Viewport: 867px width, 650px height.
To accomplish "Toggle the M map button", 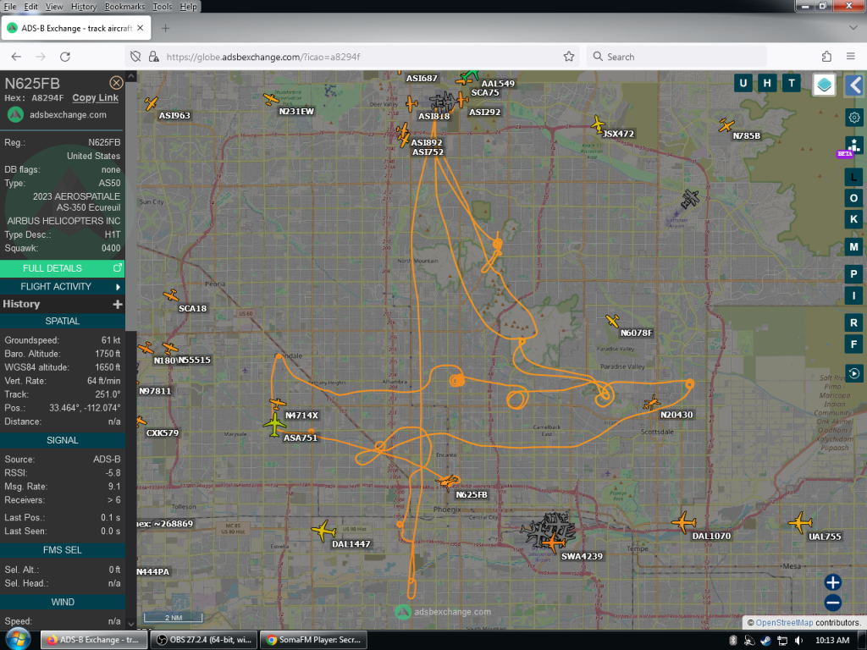I will pos(853,247).
